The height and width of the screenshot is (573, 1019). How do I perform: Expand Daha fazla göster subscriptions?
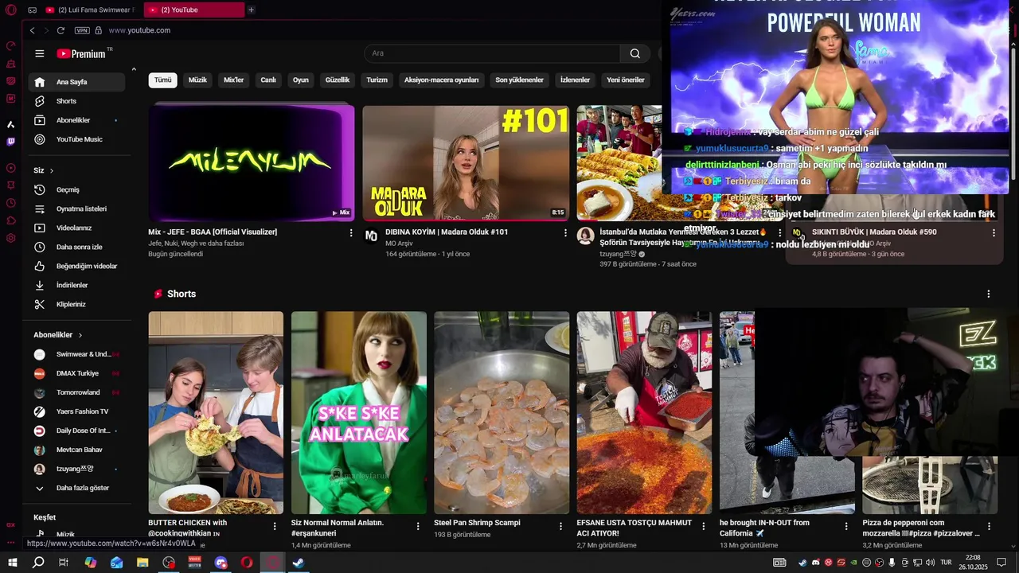pos(77,488)
